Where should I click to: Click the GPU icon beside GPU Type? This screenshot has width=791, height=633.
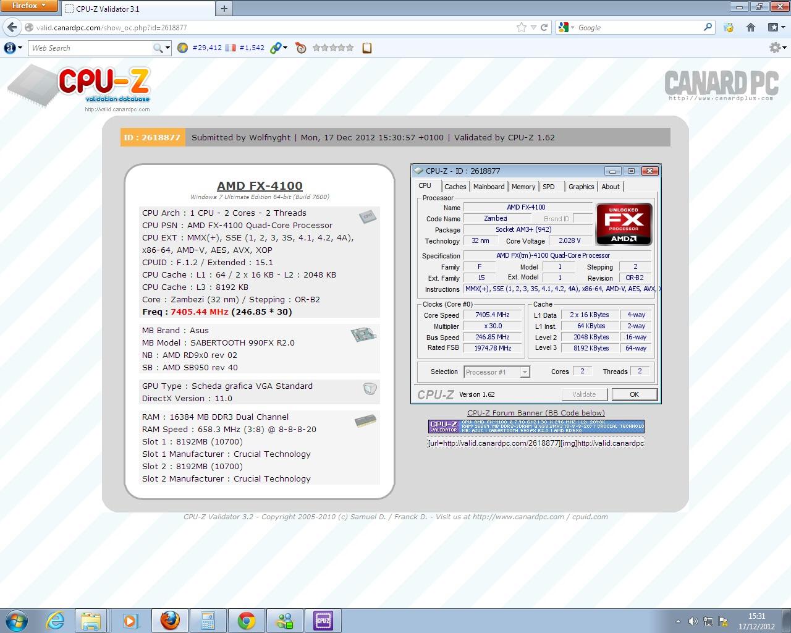[370, 389]
